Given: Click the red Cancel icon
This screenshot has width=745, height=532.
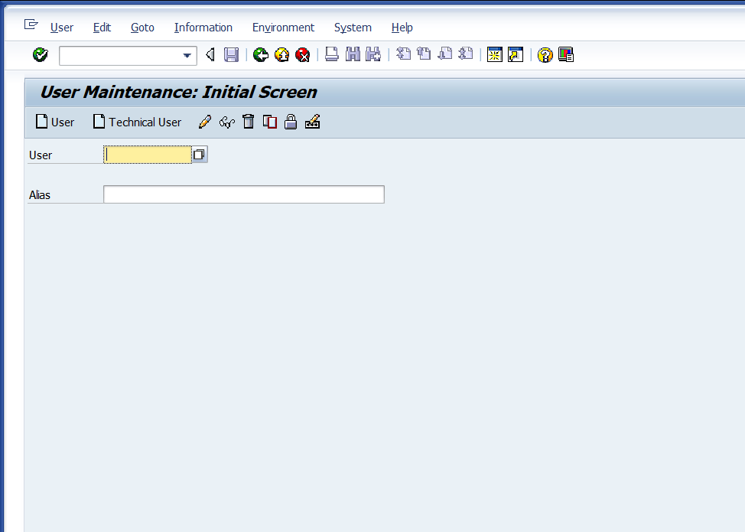Looking at the screenshot, I should 303,55.
